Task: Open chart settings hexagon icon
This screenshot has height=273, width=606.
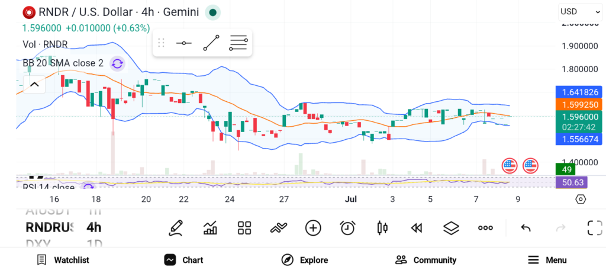Action: coord(581,199)
